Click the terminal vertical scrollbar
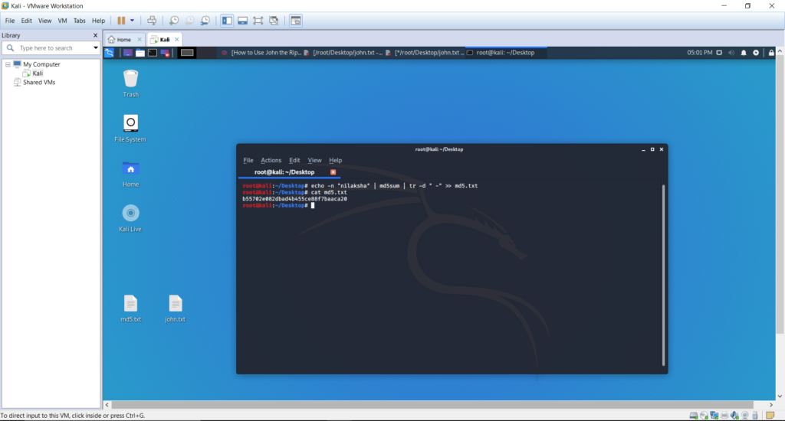 [663, 275]
